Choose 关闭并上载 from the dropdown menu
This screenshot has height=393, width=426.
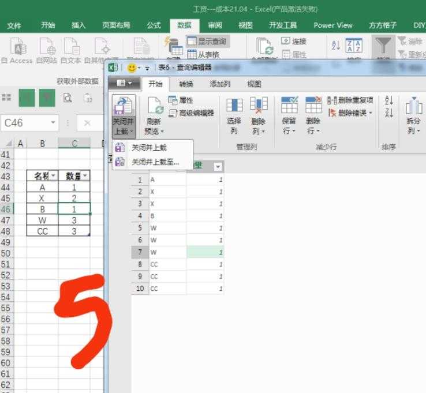coord(149,148)
